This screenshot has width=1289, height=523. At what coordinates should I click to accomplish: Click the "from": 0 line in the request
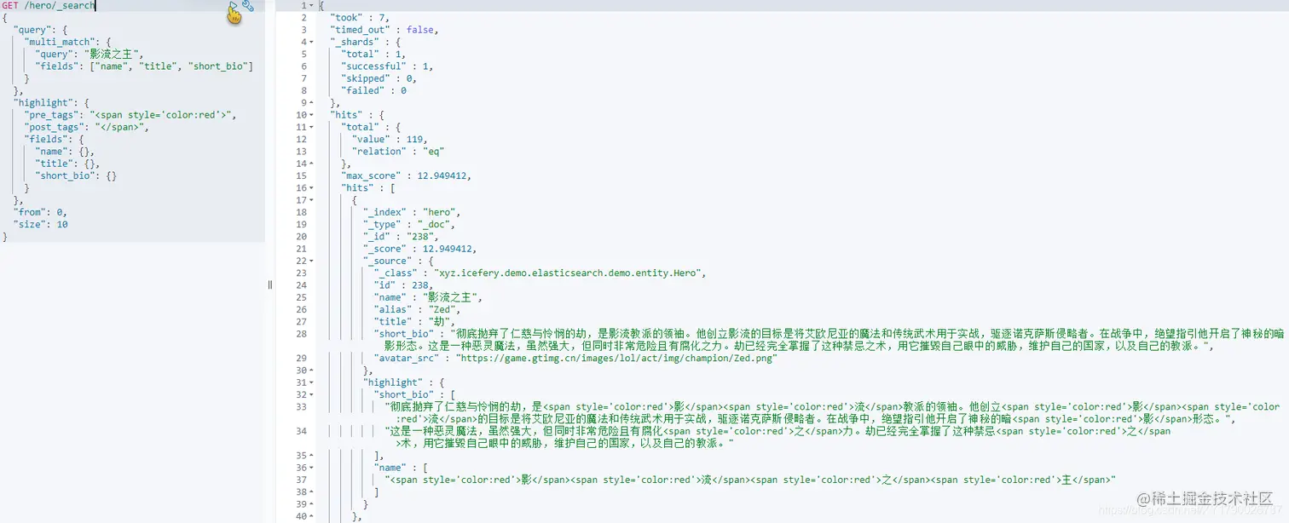(x=40, y=212)
